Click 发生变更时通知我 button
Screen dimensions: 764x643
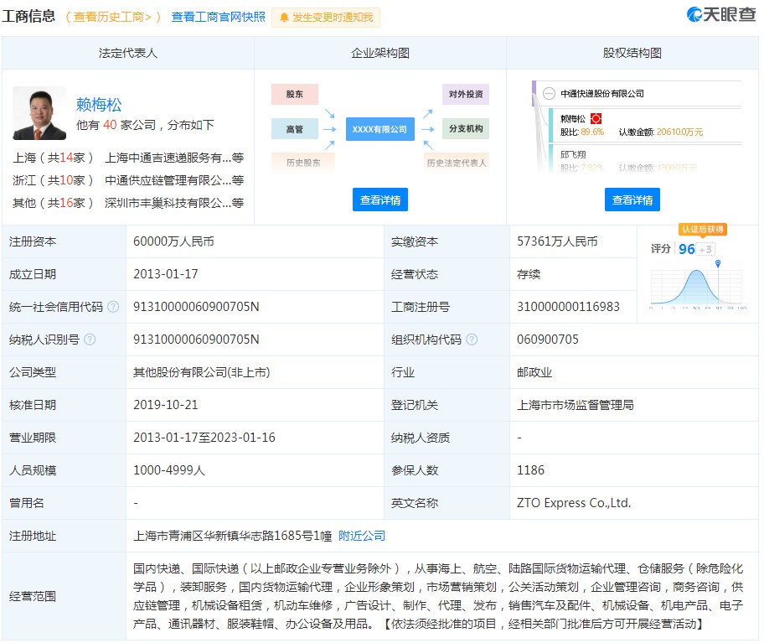point(326,18)
